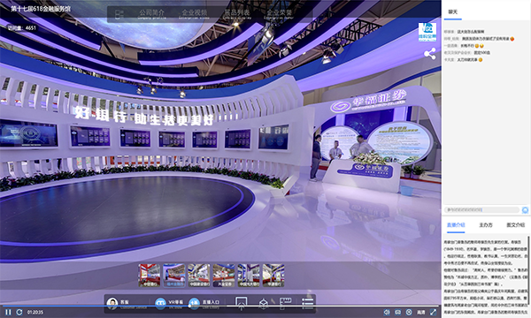Open the 高清 quality selector
The height and width of the screenshot is (318, 531).
[421, 312]
